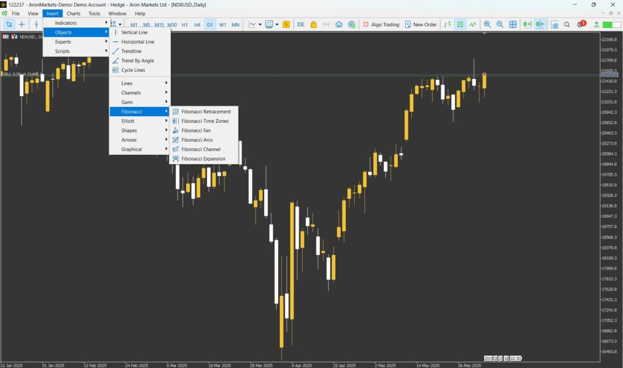Click the LVL price levels icon

pyautogui.click(x=596, y=24)
